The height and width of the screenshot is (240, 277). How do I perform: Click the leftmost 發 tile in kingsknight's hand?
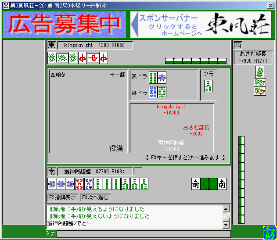[52, 57]
